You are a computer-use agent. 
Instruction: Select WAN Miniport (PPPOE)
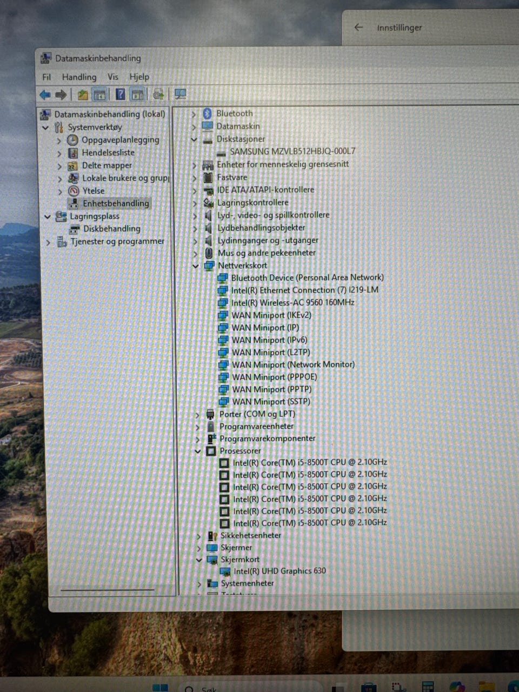click(x=274, y=377)
